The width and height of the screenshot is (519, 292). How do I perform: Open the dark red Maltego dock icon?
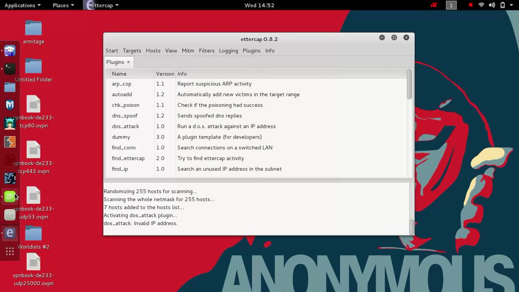pyautogui.click(x=10, y=160)
